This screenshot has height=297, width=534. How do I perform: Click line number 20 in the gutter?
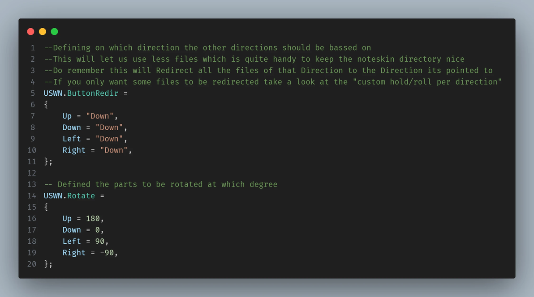[x=31, y=264]
